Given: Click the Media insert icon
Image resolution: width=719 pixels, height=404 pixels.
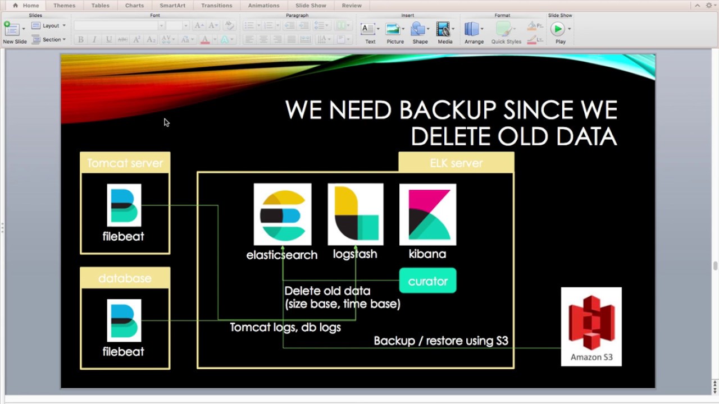Looking at the screenshot, I should [443, 29].
